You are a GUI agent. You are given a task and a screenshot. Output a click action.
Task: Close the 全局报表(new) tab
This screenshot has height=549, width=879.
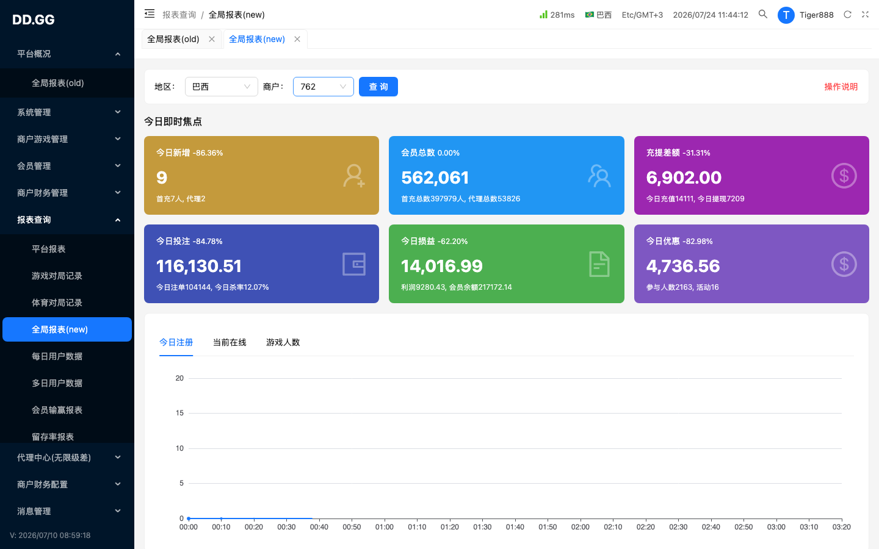point(297,39)
